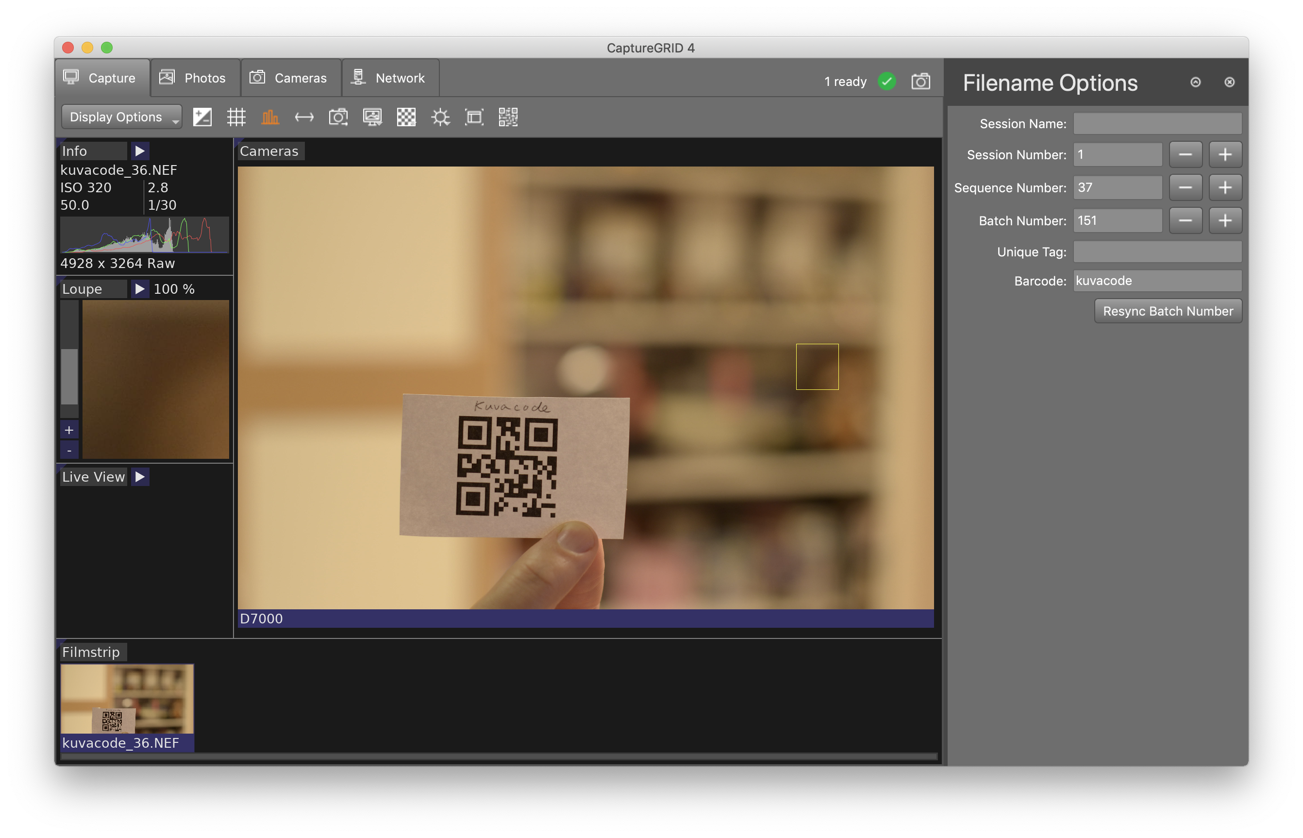Expand the Live View panel
Screen dimensions: 1303x838
[140, 476]
